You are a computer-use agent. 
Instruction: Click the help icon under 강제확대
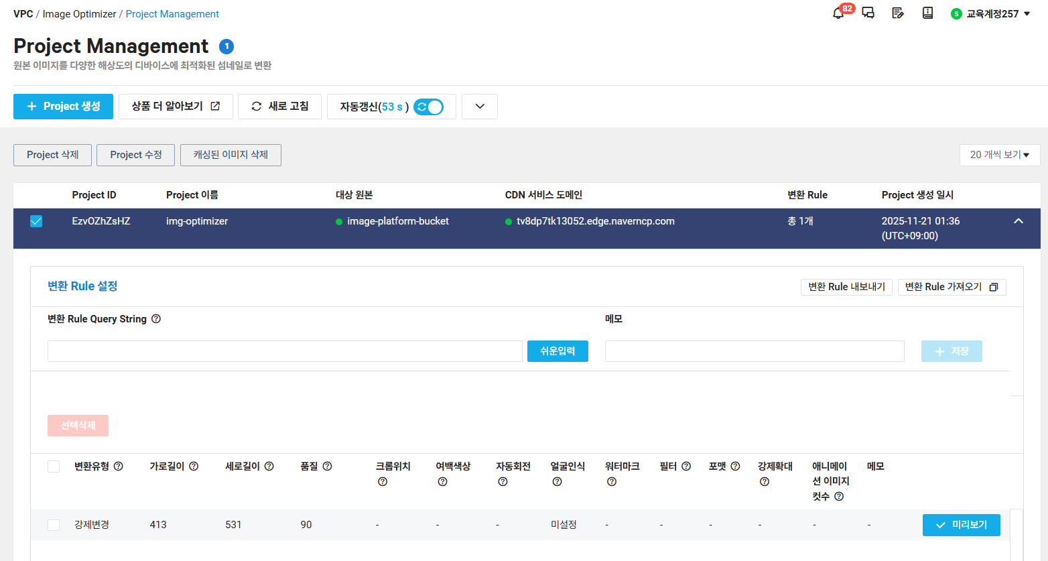[765, 482]
